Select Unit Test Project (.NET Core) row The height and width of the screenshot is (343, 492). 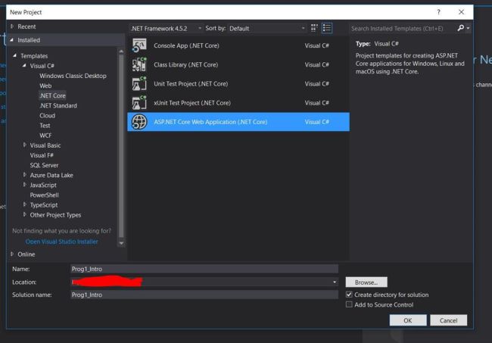[x=238, y=84]
